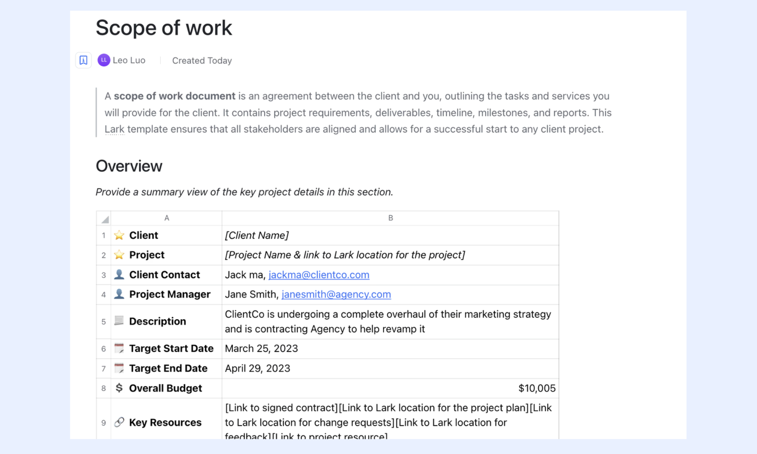Click the calendar icon for Target Start Date
Image resolution: width=757 pixels, height=454 pixels.
coord(119,348)
